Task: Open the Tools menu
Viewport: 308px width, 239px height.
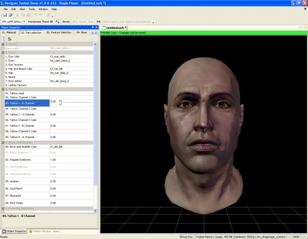Action: pos(32,9)
